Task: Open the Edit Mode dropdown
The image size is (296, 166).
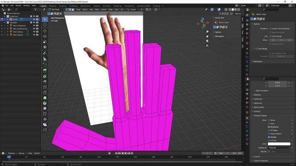Action: coord(56,9)
